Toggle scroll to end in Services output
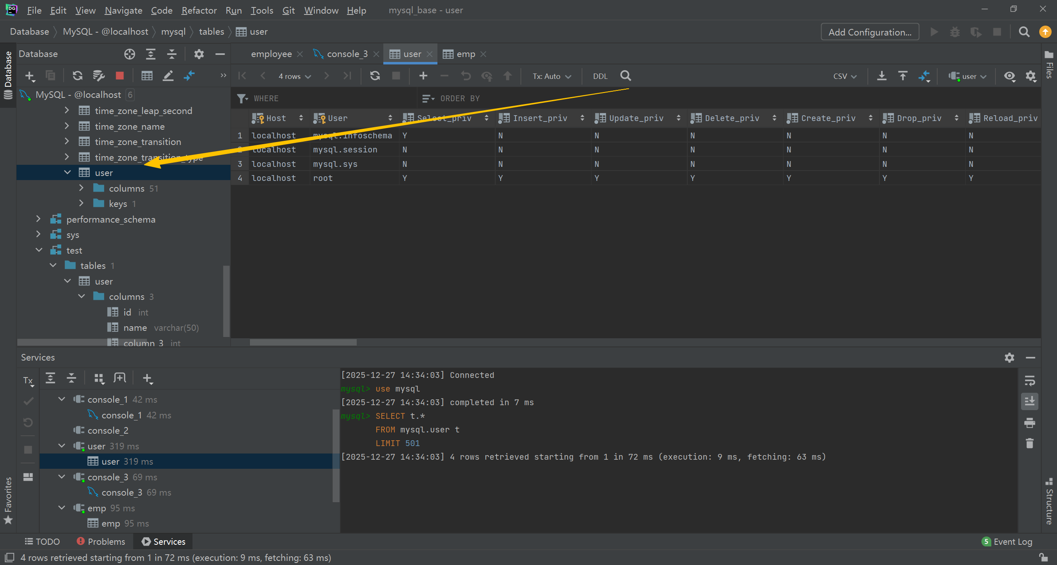The image size is (1057, 565). (x=1029, y=401)
